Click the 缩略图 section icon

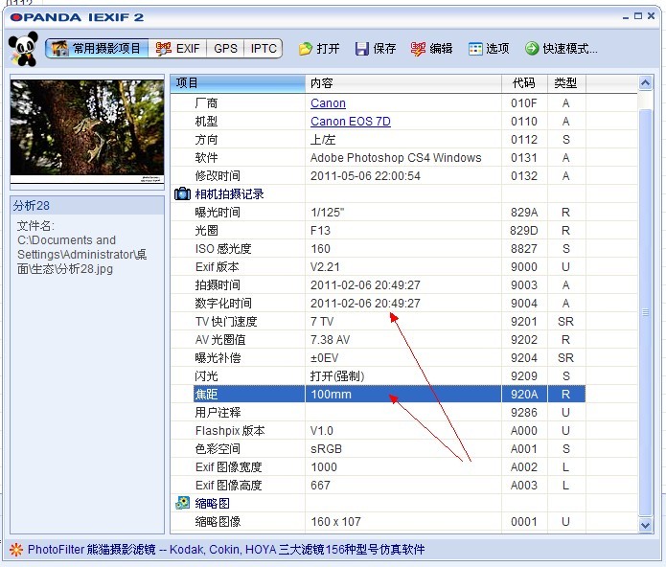183,504
